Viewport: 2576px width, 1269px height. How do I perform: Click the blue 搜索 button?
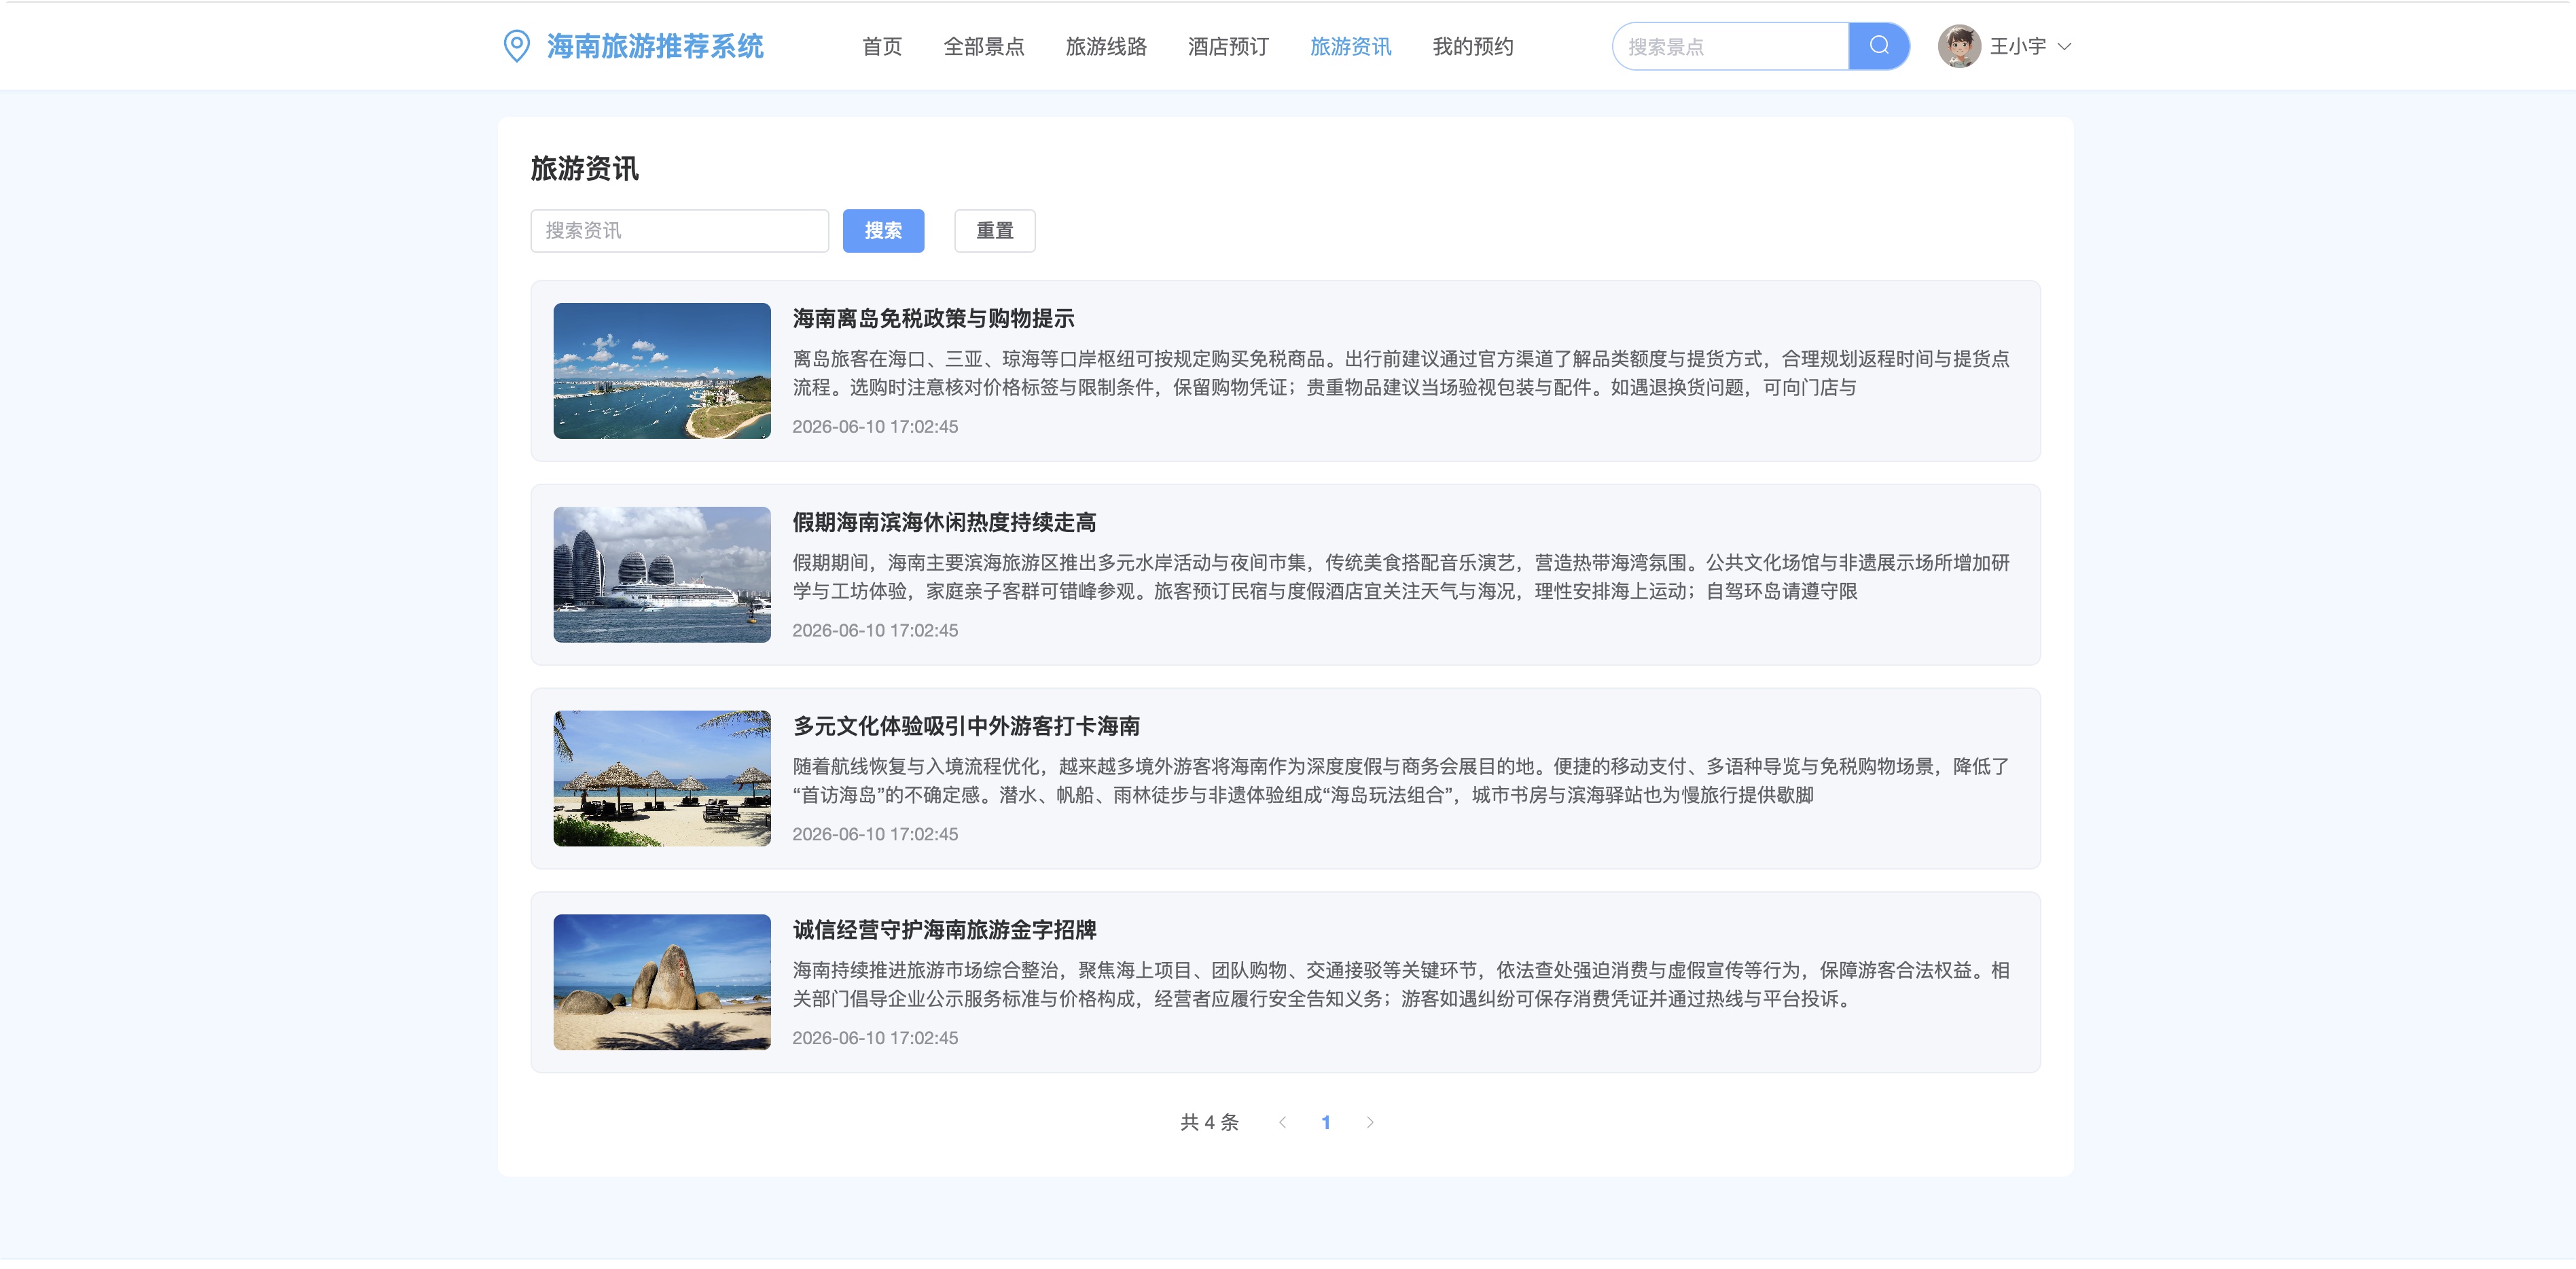883,231
